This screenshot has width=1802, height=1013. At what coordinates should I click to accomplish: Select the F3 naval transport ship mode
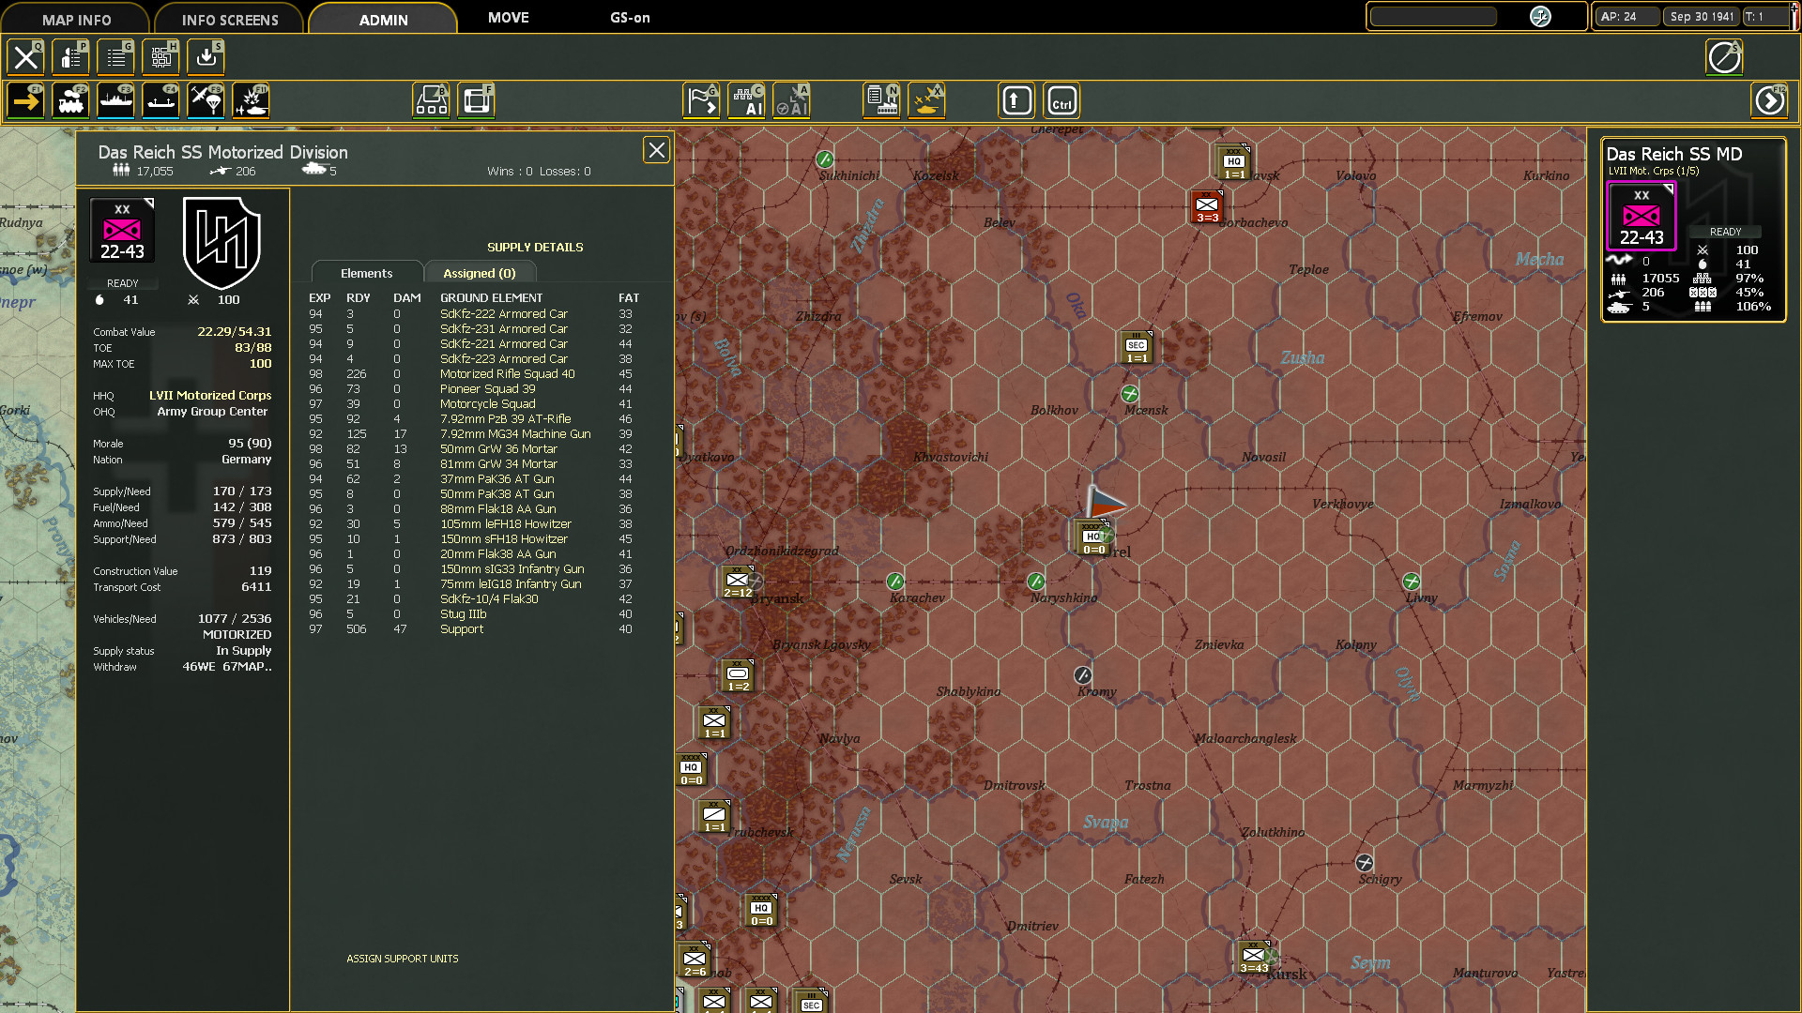(x=116, y=100)
